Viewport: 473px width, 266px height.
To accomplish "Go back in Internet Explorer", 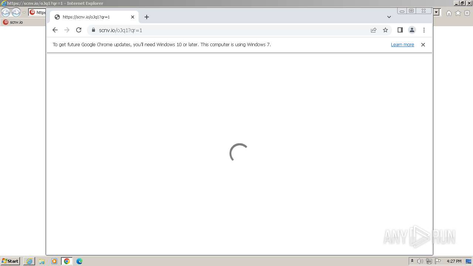I will [6, 12].
